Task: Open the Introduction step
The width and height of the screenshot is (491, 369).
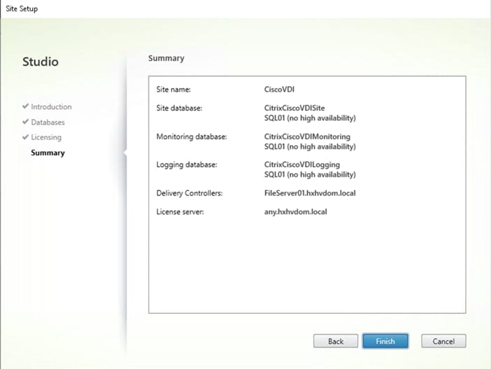Action: (x=51, y=107)
